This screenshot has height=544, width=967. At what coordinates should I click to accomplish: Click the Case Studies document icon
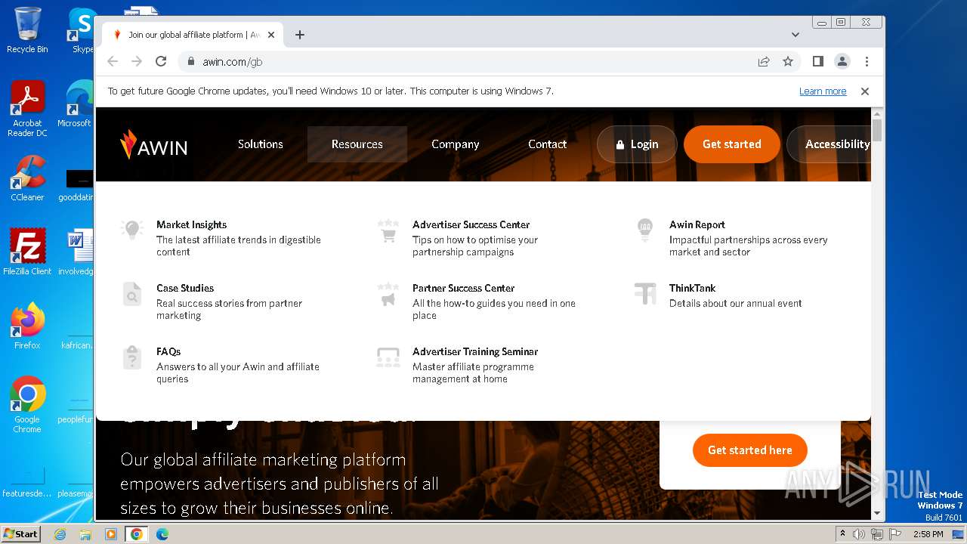[132, 294]
